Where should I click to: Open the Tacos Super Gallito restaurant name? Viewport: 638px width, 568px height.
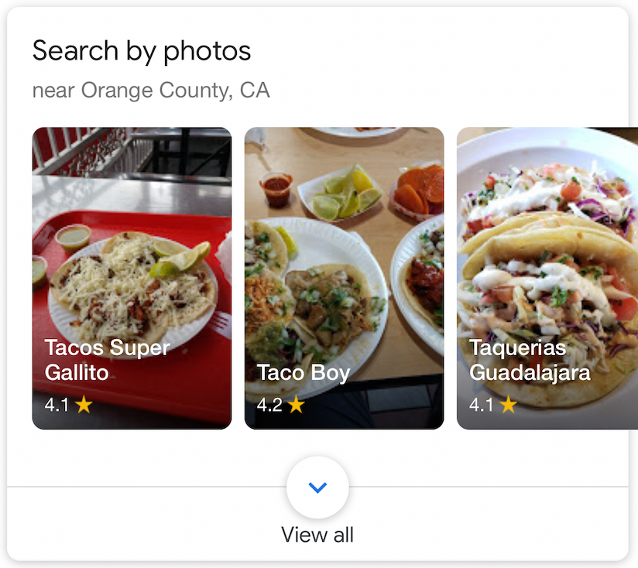(107, 360)
